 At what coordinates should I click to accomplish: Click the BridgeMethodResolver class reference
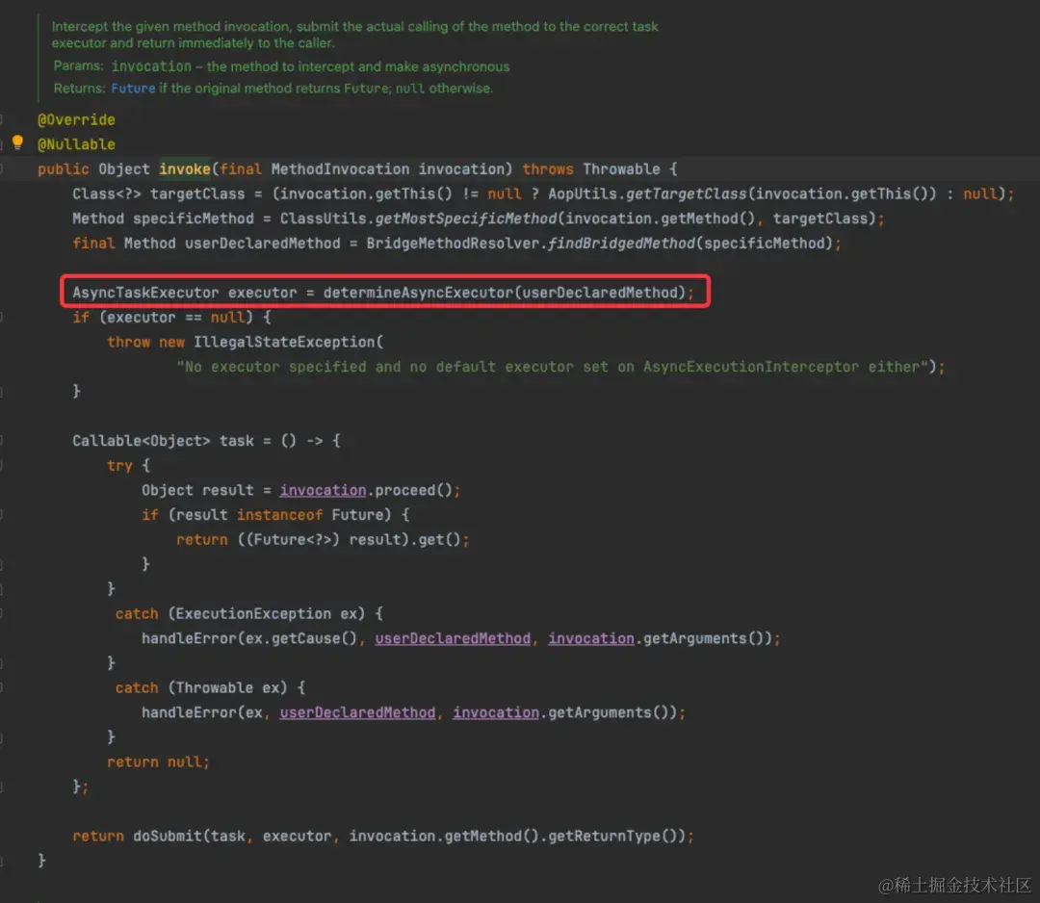click(x=453, y=244)
